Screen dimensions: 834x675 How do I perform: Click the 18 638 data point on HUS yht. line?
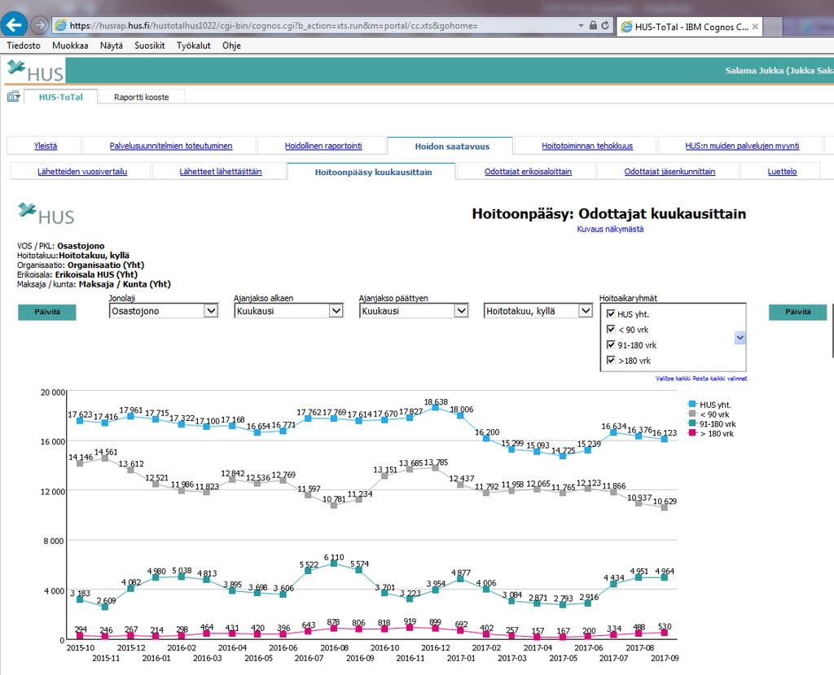pyautogui.click(x=436, y=407)
